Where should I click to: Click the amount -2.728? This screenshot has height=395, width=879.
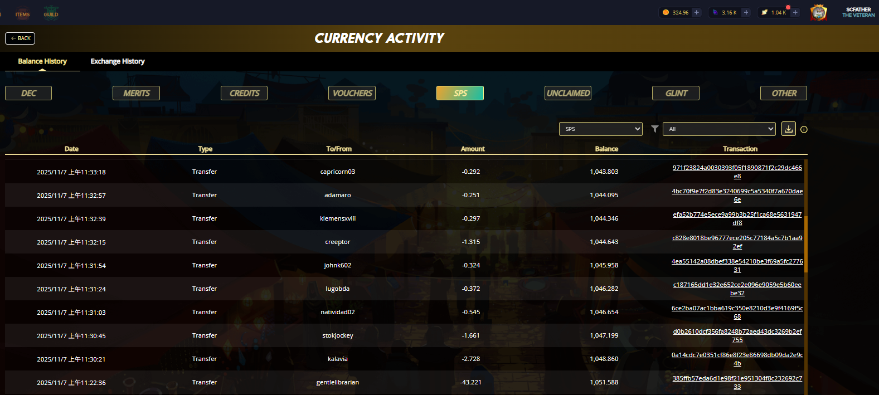pos(471,359)
